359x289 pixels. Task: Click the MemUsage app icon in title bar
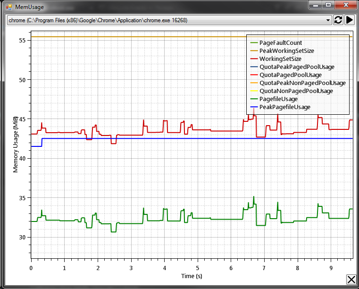pyautogui.click(x=9, y=7)
